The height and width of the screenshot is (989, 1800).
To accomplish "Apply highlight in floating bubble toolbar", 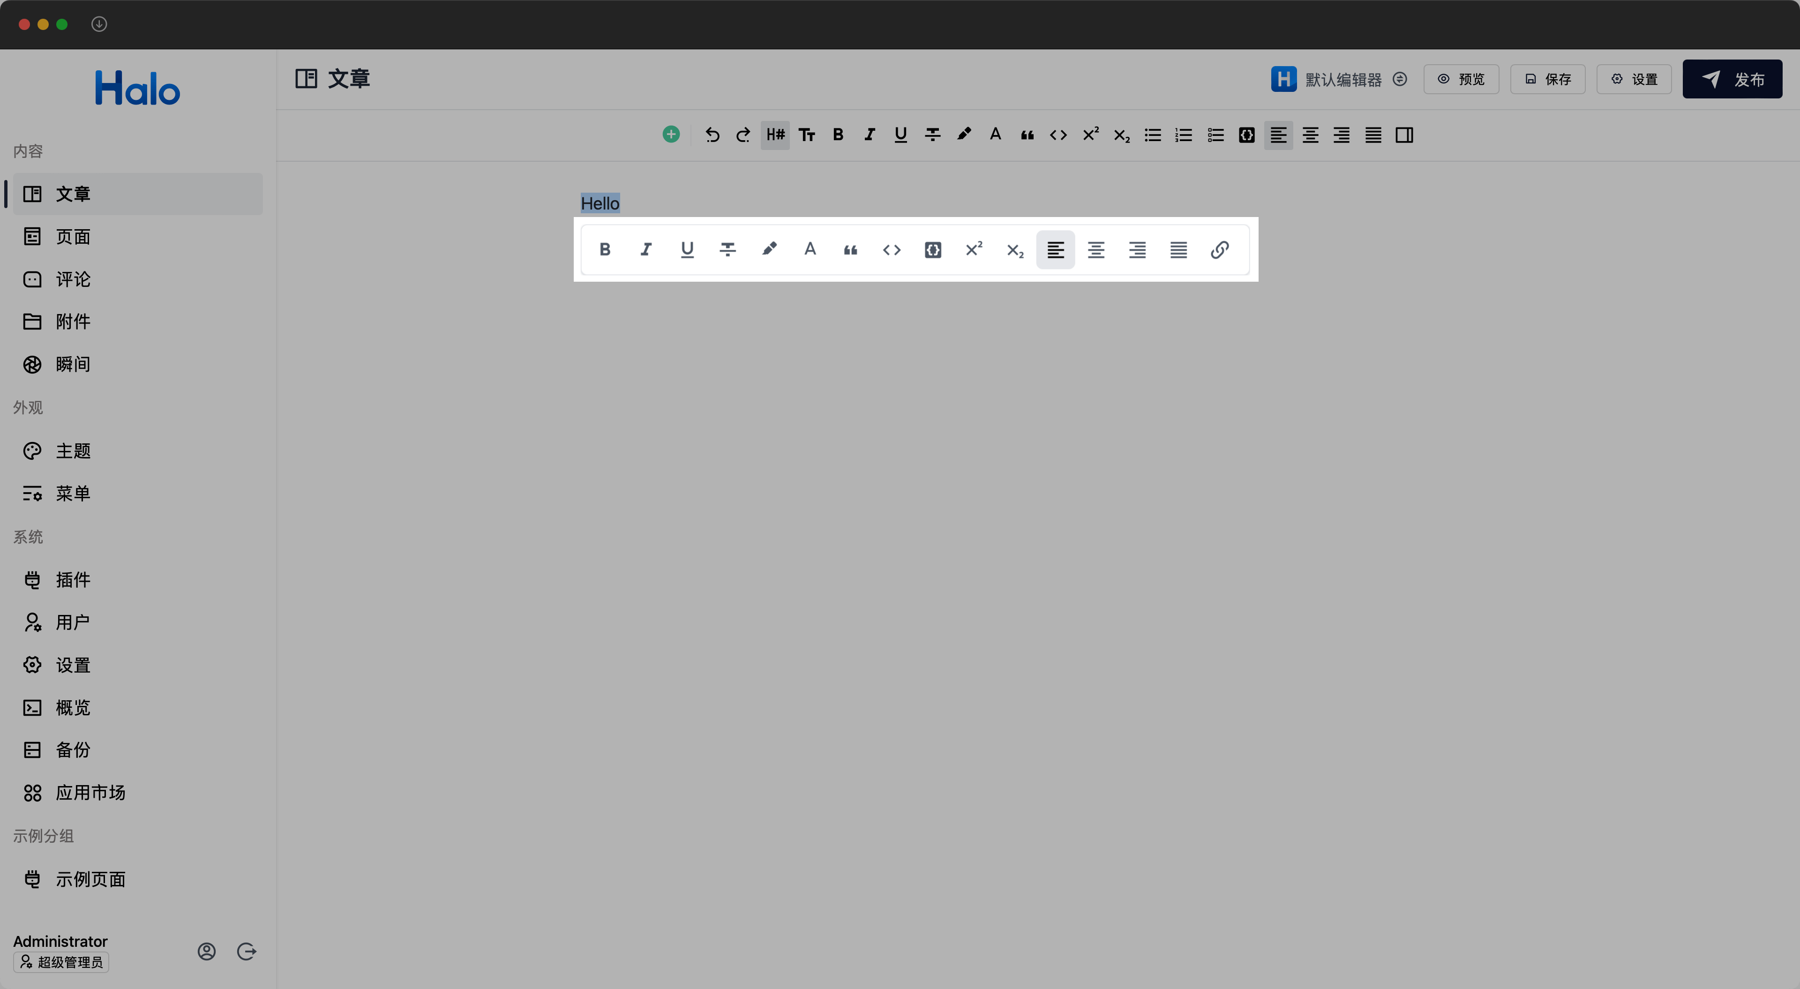I will click(x=769, y=249).
